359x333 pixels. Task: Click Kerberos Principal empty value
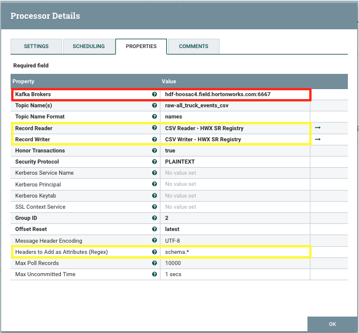tap(180, 184)
